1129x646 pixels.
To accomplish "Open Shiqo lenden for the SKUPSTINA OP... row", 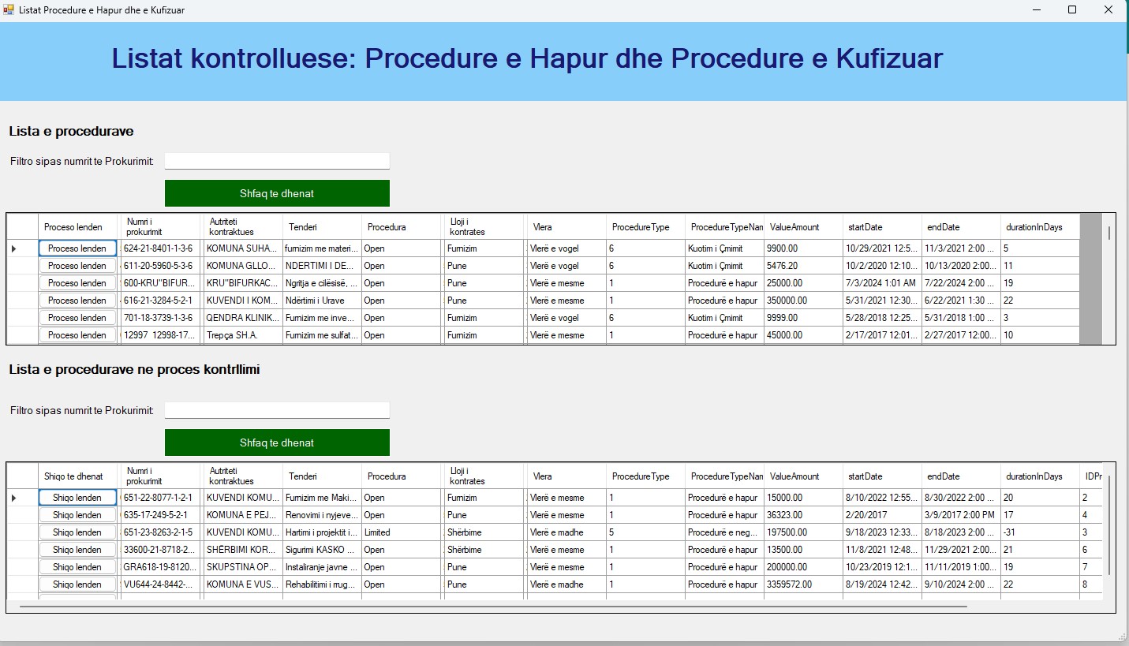I will point(77,567).
